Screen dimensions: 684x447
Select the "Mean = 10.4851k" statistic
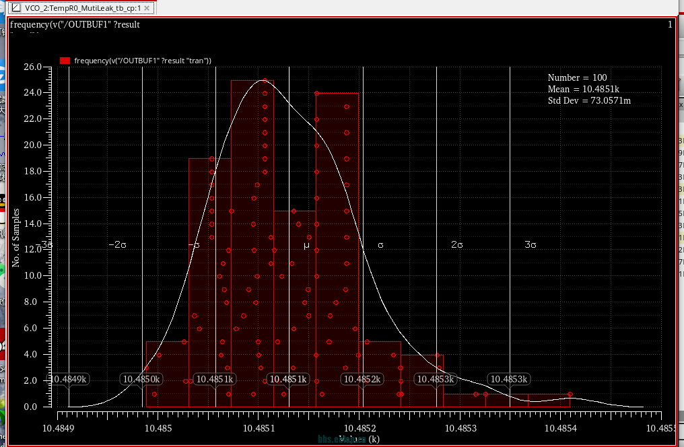[x=583, y=89]
